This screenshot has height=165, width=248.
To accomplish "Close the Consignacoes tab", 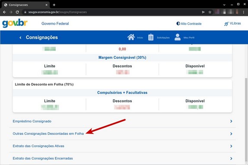I will (47, 5).
